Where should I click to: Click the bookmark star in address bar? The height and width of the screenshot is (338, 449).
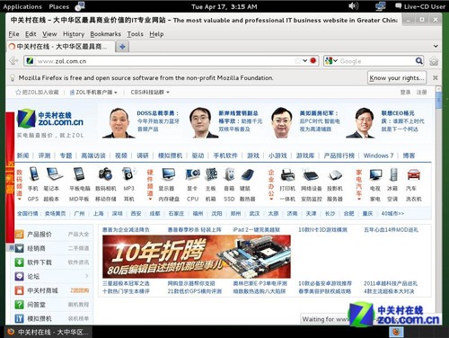pyautogui.click(x=298, y=61)
